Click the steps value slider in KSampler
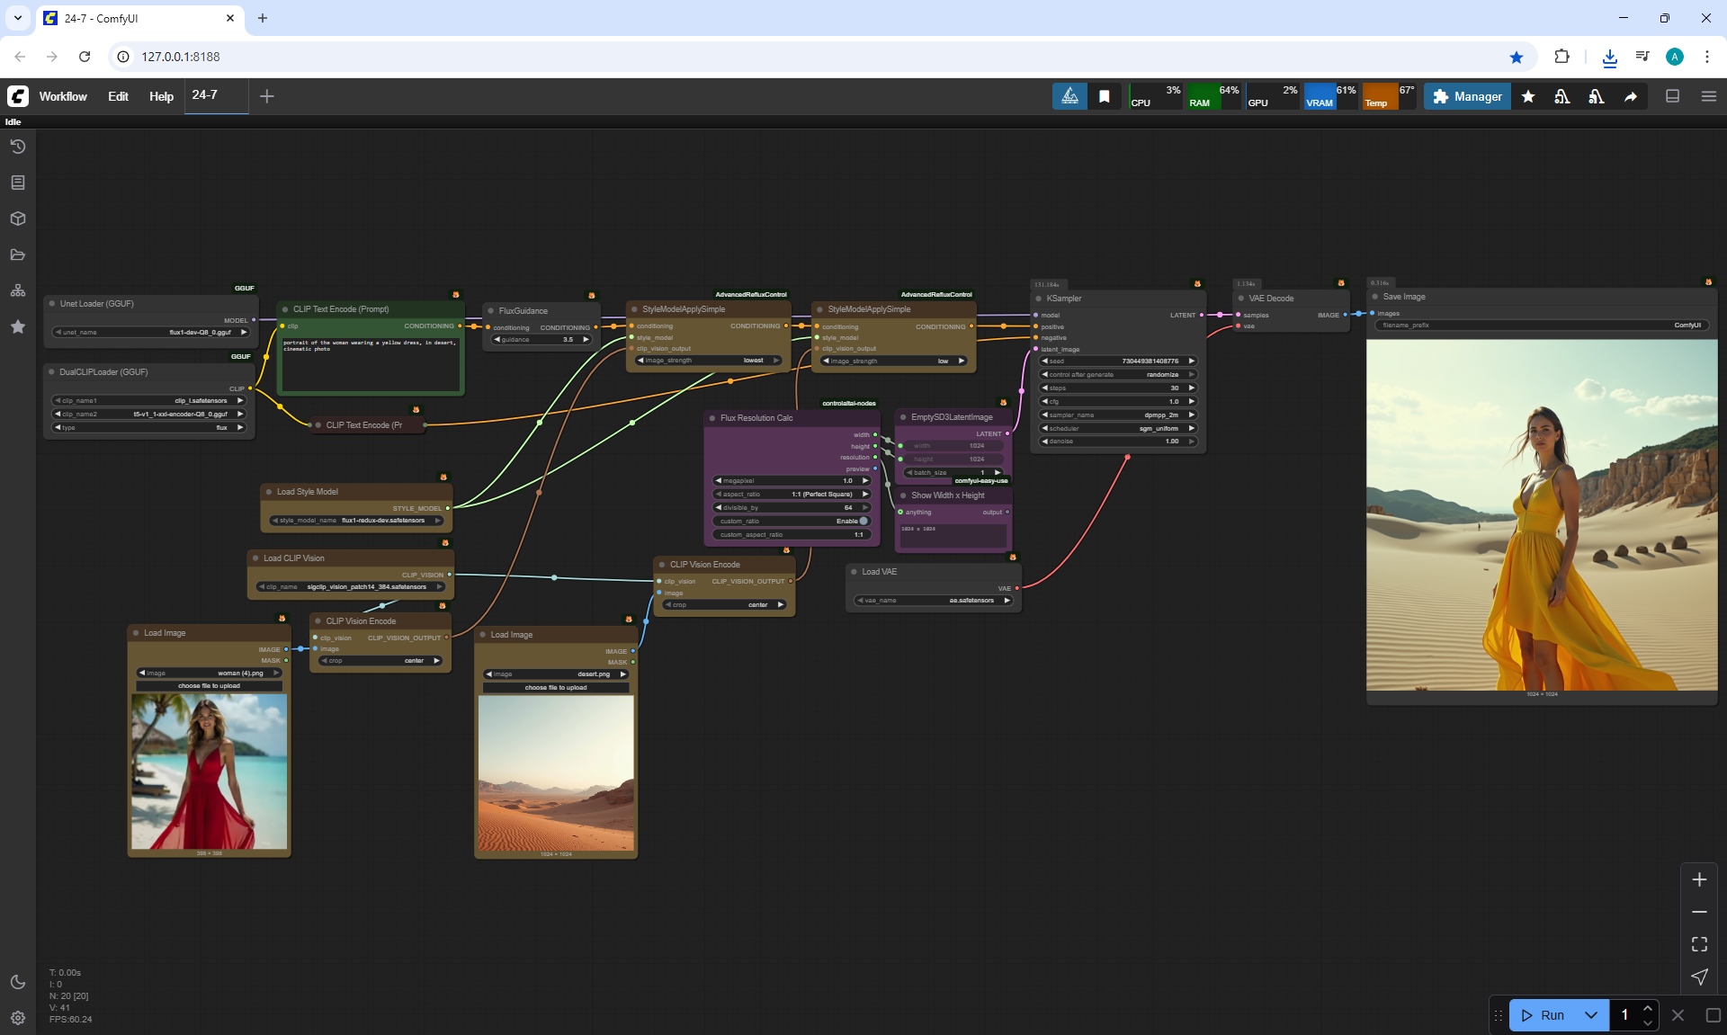This screenshot has height=1035, width=1727. [1118, 388]
